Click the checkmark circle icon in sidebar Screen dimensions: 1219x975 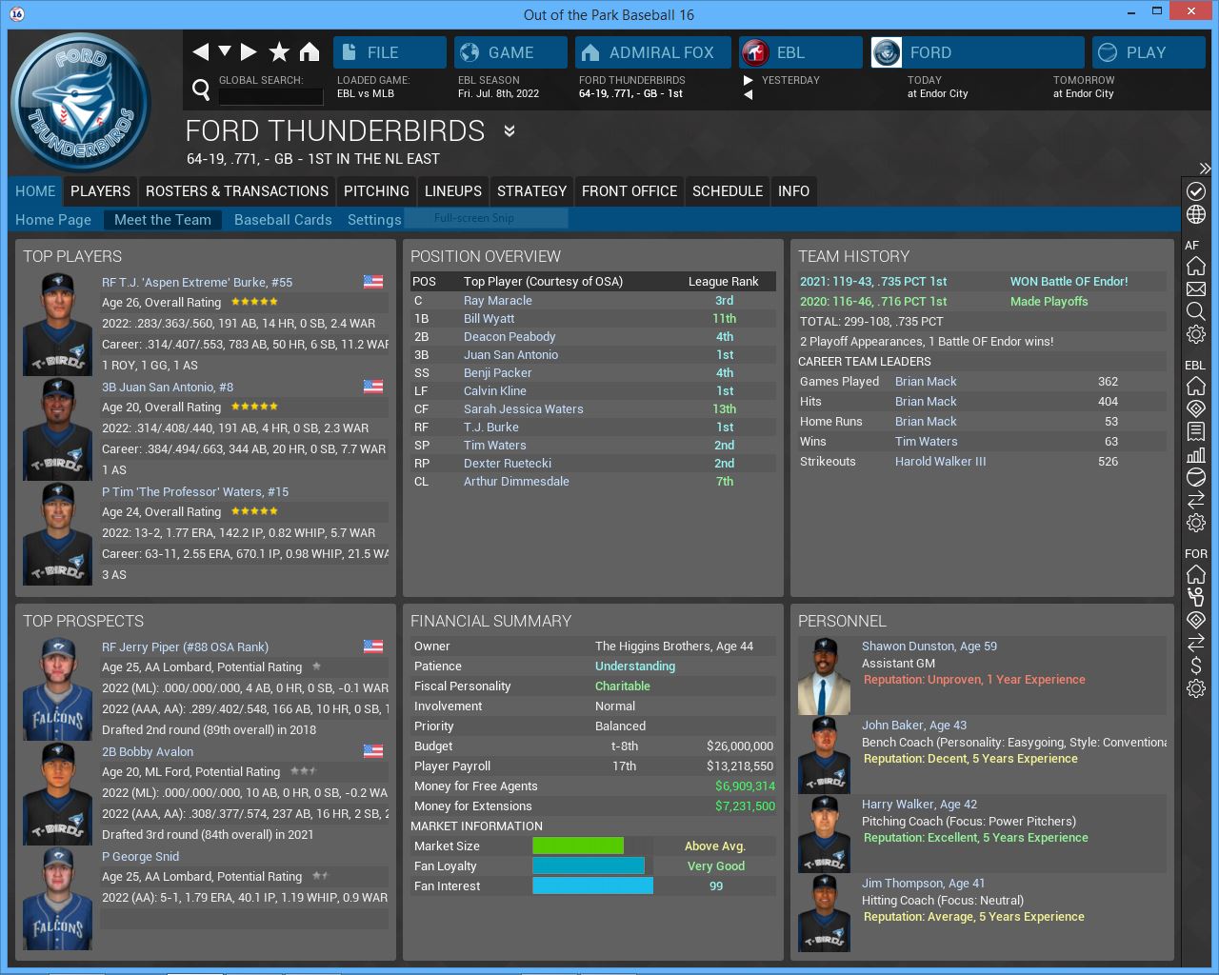click(x=1196, y=191)
